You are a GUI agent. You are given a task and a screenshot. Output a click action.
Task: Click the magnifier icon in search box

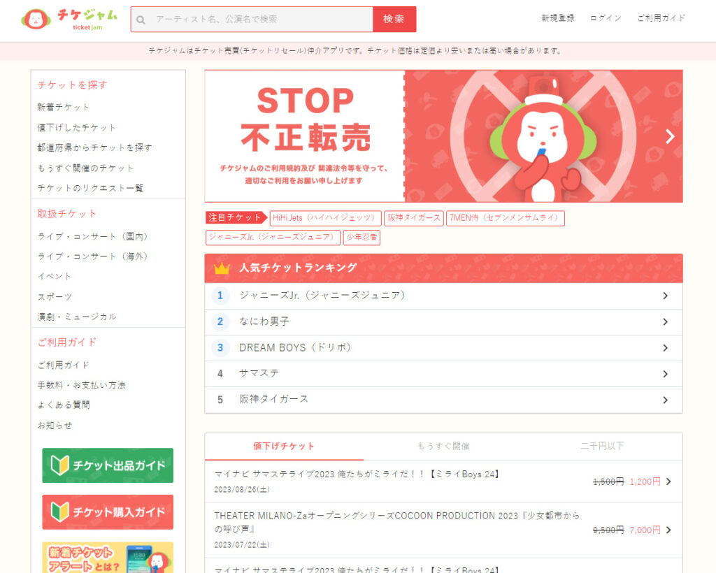pos(141,20)
